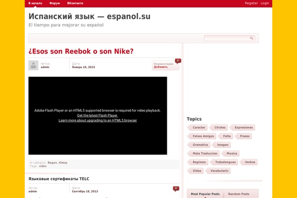
Task: Select the Musica topic tag
Action: pyautogui.click(x=231, y=153)
